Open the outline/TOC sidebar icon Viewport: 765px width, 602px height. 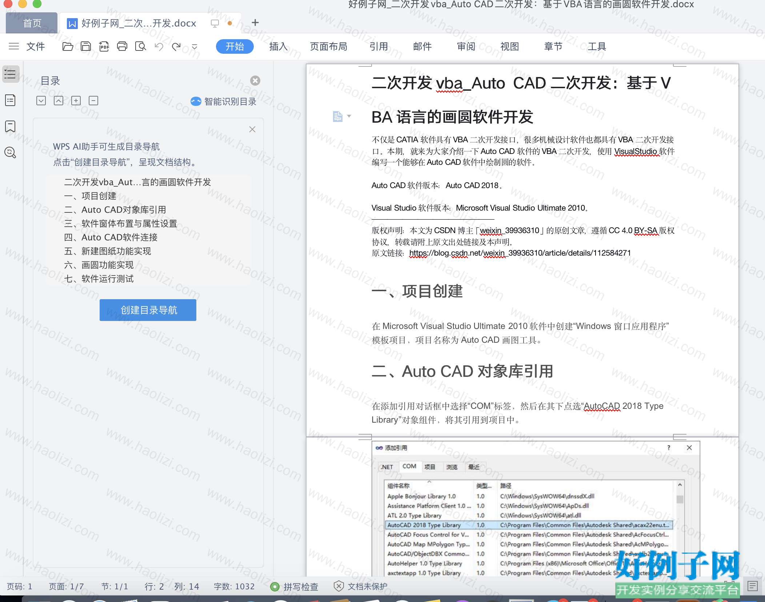[x=10, y=74]
